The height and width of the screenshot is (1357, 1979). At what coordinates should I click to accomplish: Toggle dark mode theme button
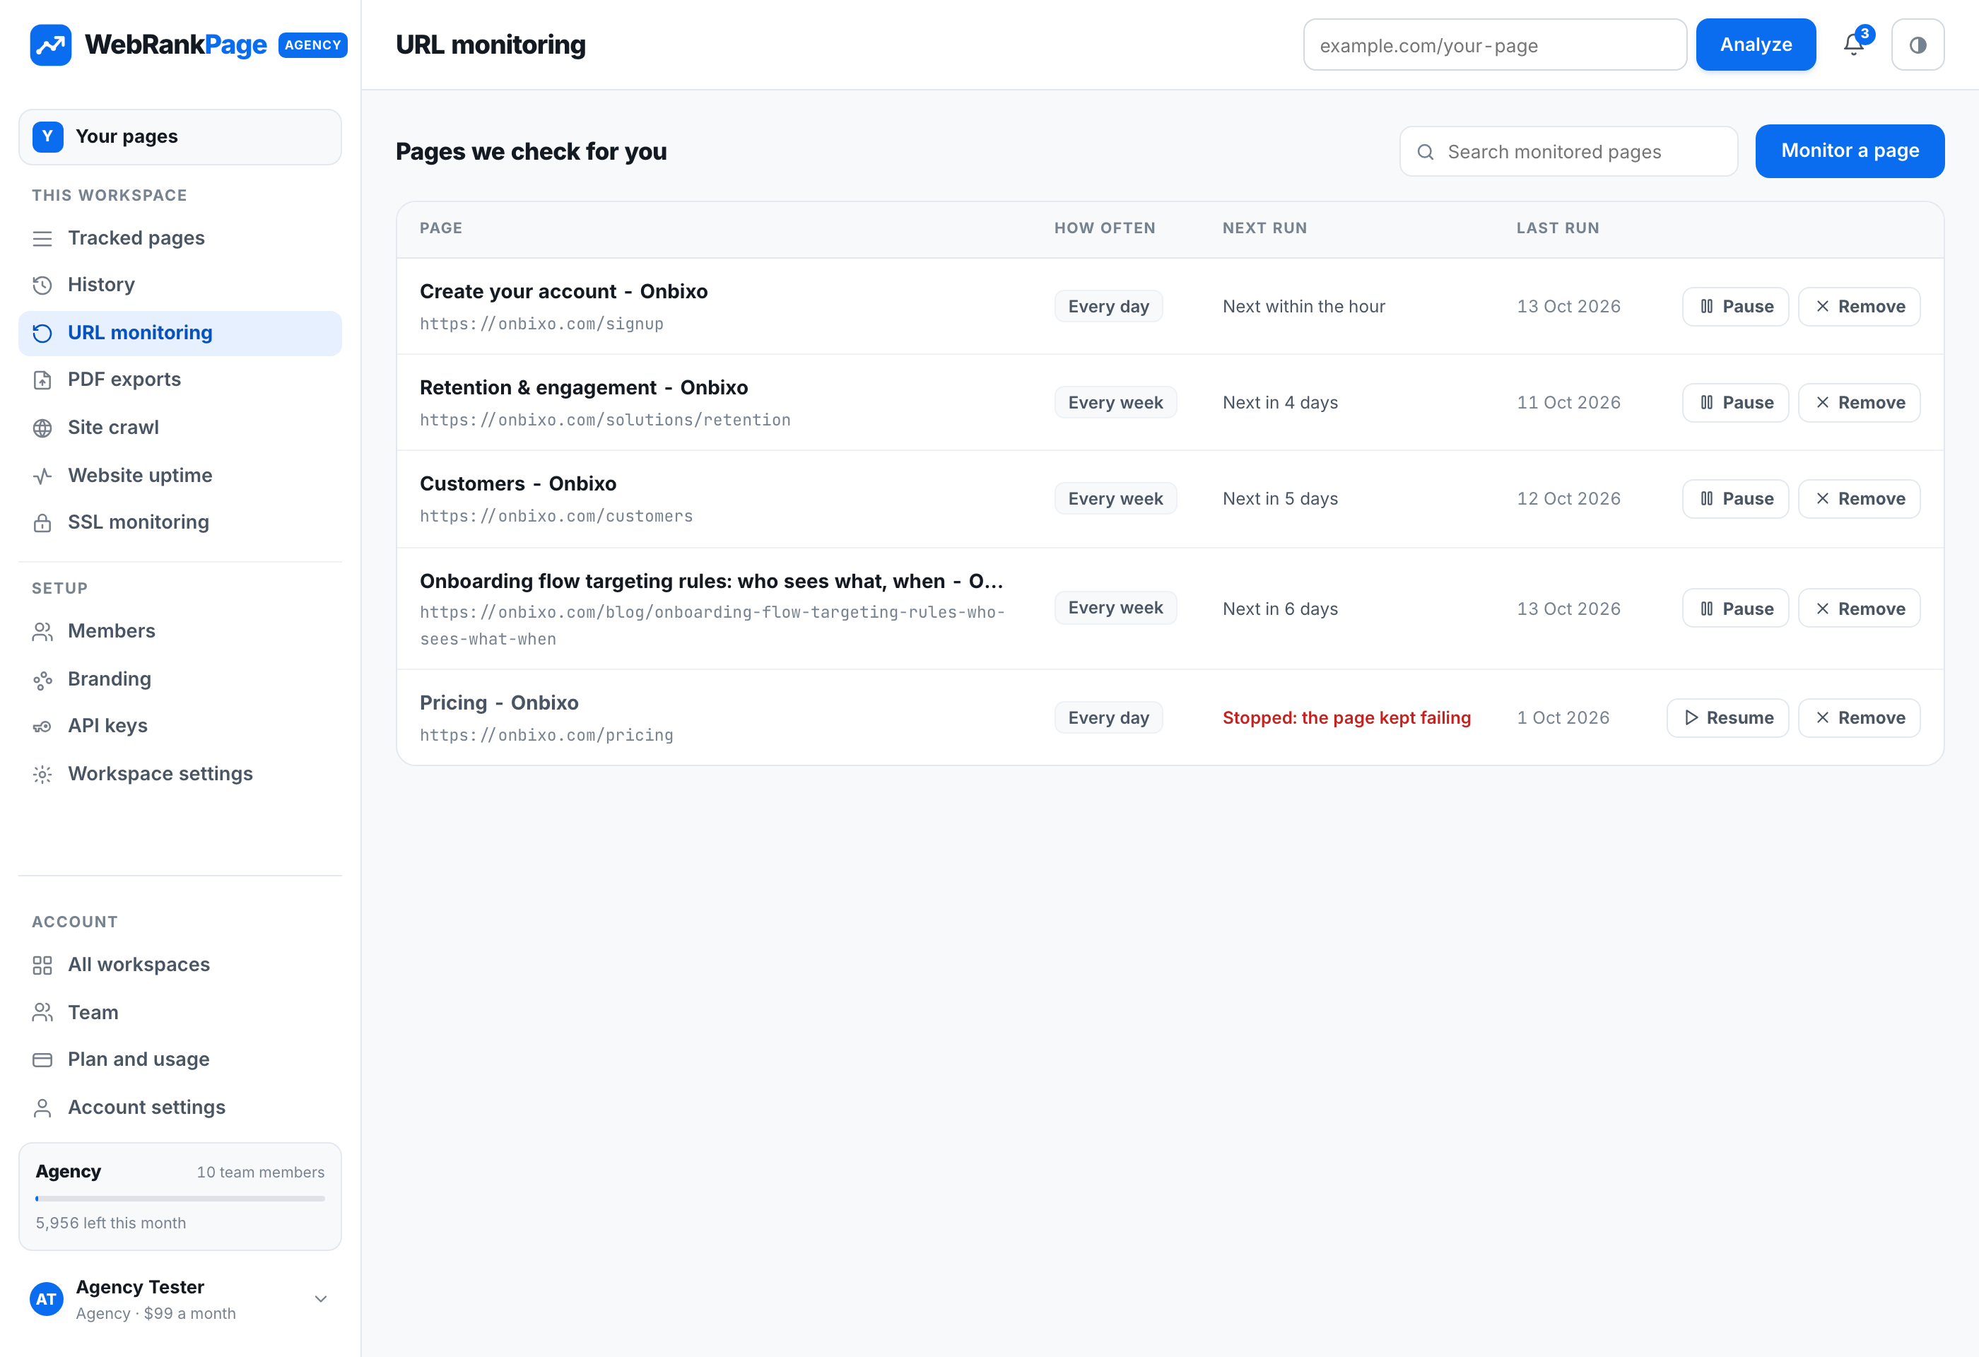coord(1917,45)
